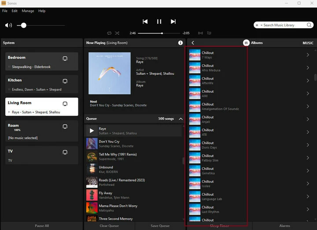This screenshot has height=230, width=317.
Task: Click the group icon for Bedroom
Action: (65, 58)
